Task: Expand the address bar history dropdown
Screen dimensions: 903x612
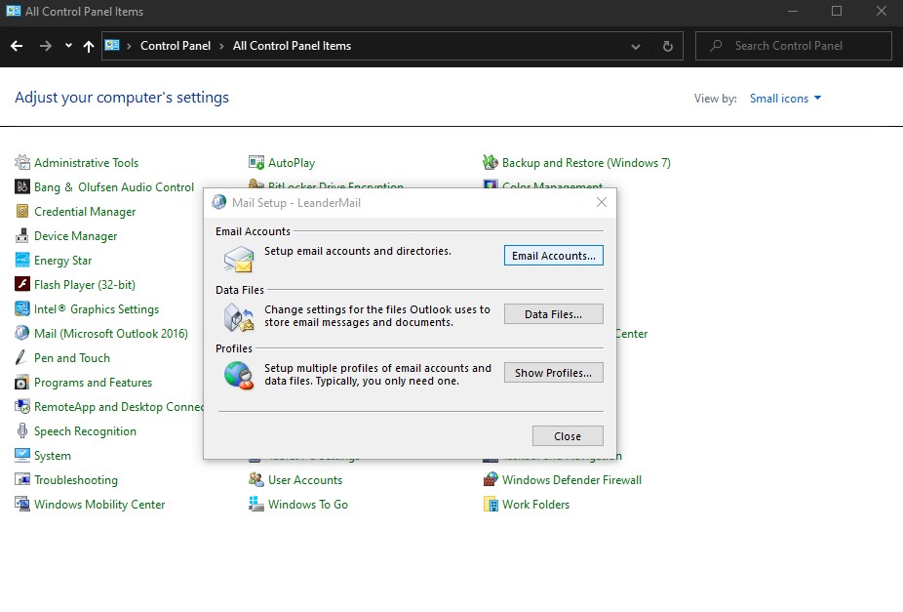Action: coord(635,46)
